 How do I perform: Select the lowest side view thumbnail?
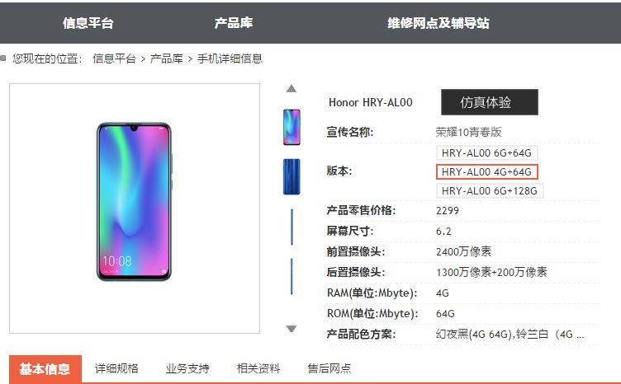pyautogui.click(x=292, y=277)
